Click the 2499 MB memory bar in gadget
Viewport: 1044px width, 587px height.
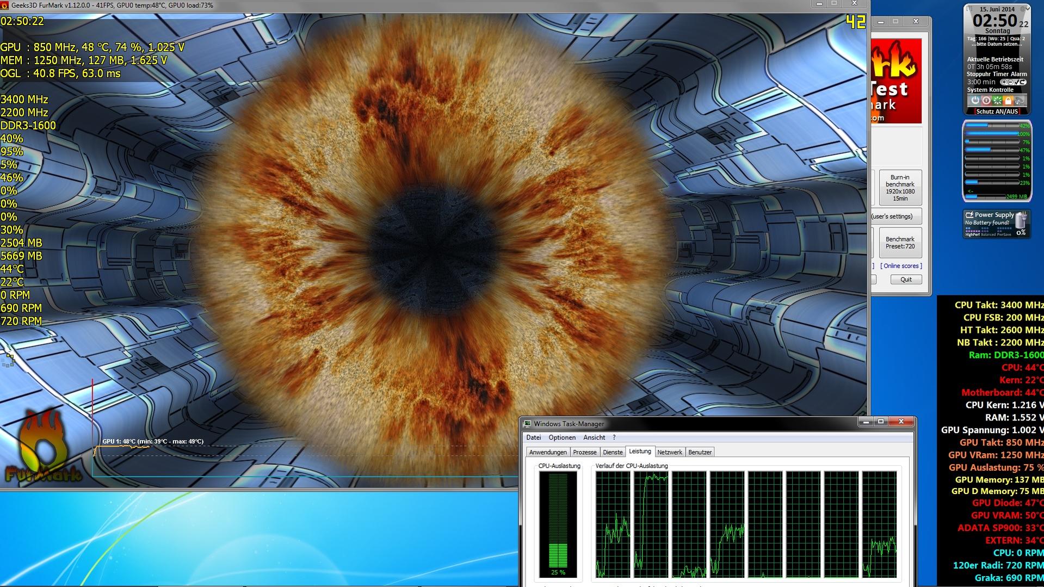pos(997,196)
